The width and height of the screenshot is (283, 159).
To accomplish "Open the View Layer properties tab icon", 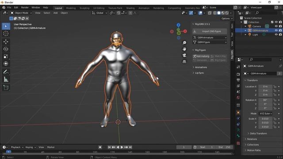I will pyautogui.click(x=238, y=86).
